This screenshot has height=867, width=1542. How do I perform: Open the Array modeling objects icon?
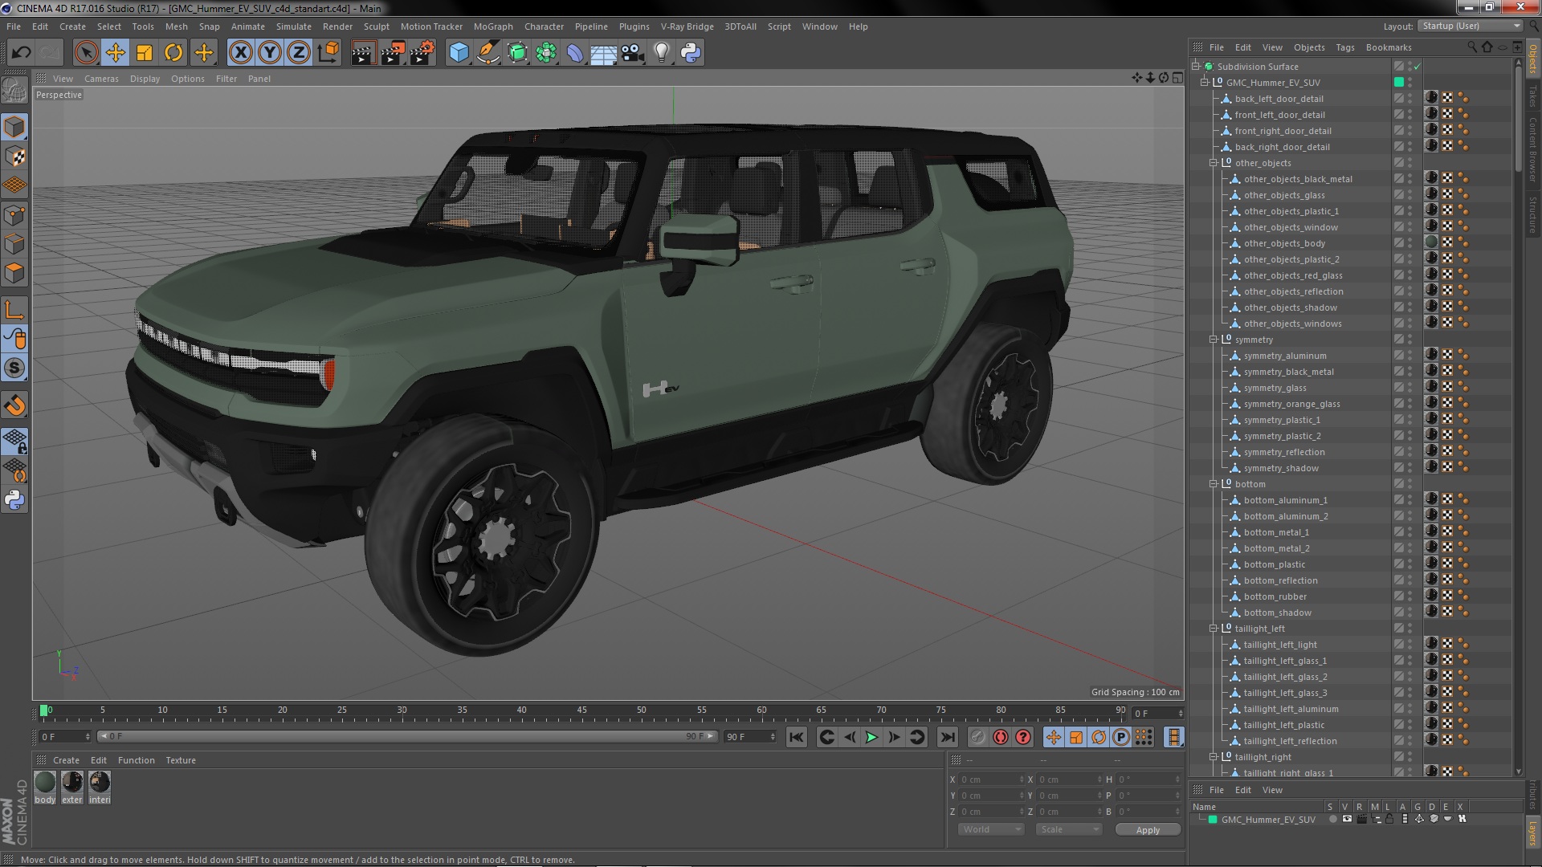546,53
